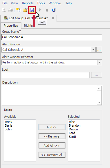
Task: Select Lord in the Selected list
Action: [x=72, y=133]
